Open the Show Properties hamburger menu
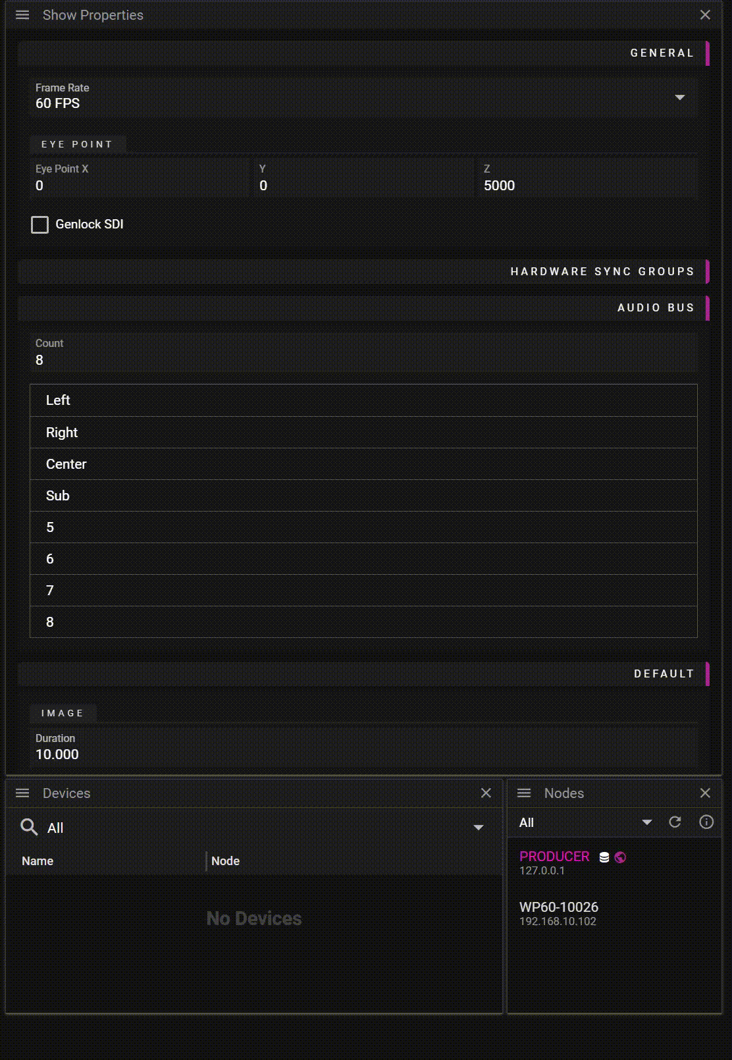Viewport: 732px width, 1060px height. tap(22, 15)
